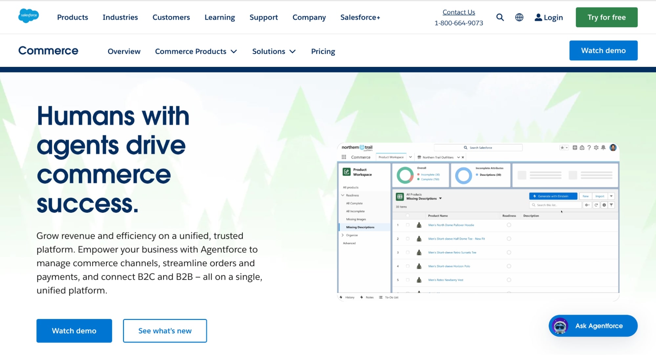Click the History lightning icon in utility bar
Viewport: 656px width, 355px height.
click(x=341, y=297)
